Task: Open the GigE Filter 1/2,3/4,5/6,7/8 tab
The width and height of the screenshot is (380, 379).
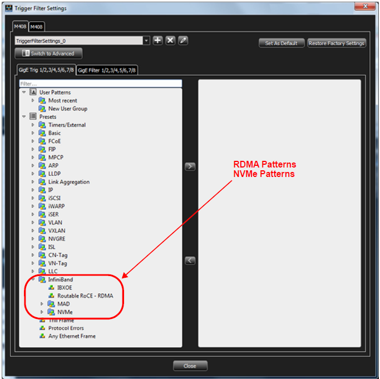Action: click(107, 70)
